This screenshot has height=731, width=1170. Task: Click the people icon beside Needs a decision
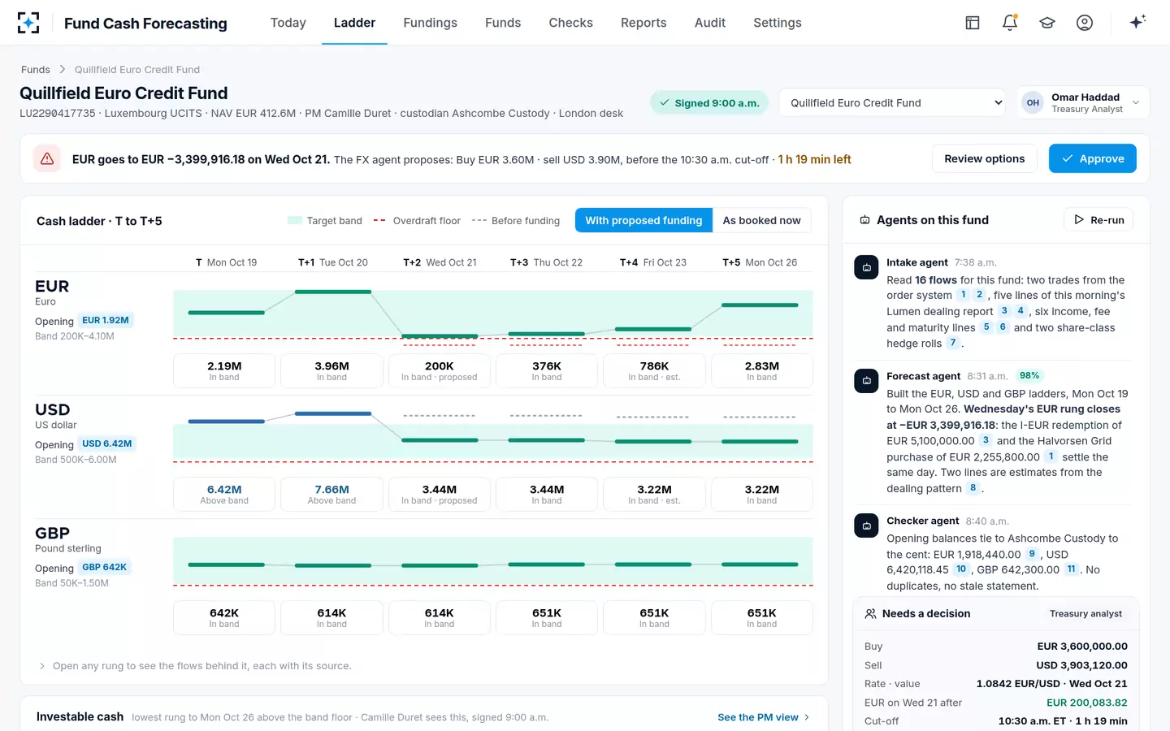click(870, 614)
